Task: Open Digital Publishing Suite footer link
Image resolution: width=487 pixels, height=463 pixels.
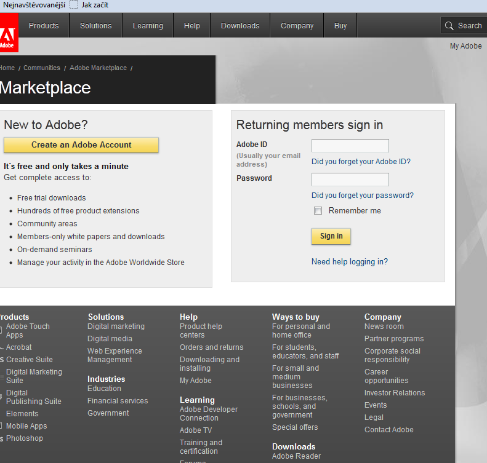Action: (x=33, y=397)
